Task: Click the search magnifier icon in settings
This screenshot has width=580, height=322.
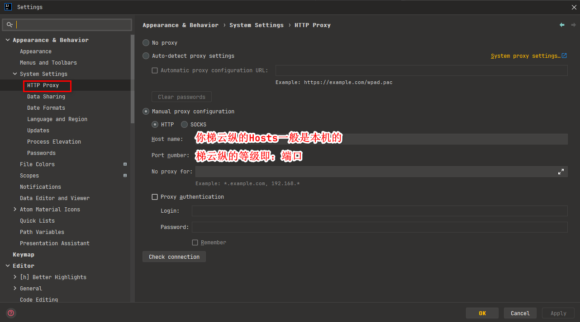Action: pyautogui.click(x=9, y=25)
